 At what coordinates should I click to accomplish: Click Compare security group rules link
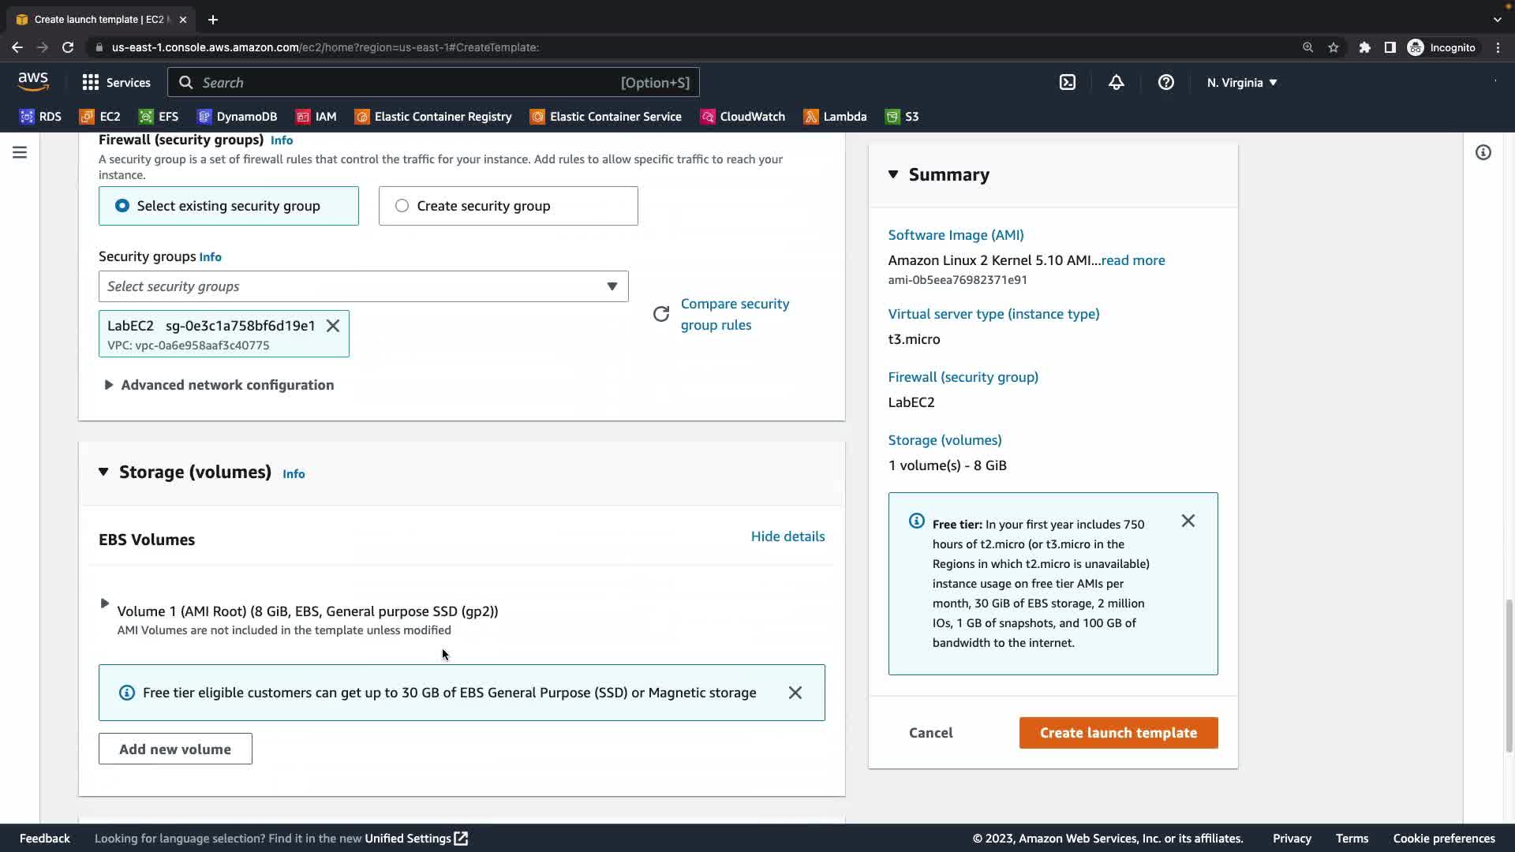click(x=734, y=314)
